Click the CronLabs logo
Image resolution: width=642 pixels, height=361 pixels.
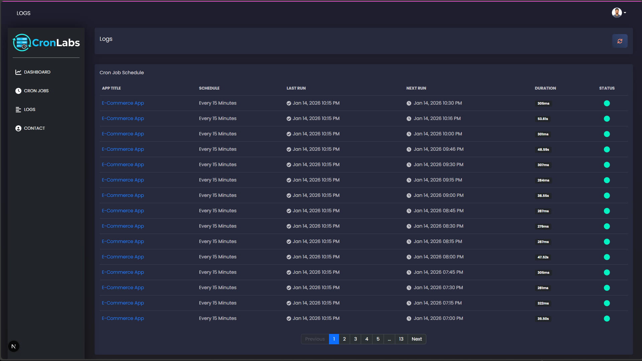(46, 43)
